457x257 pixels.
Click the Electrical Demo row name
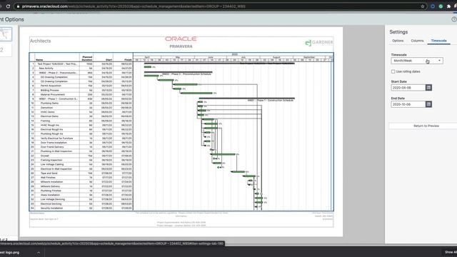(49, 116)
